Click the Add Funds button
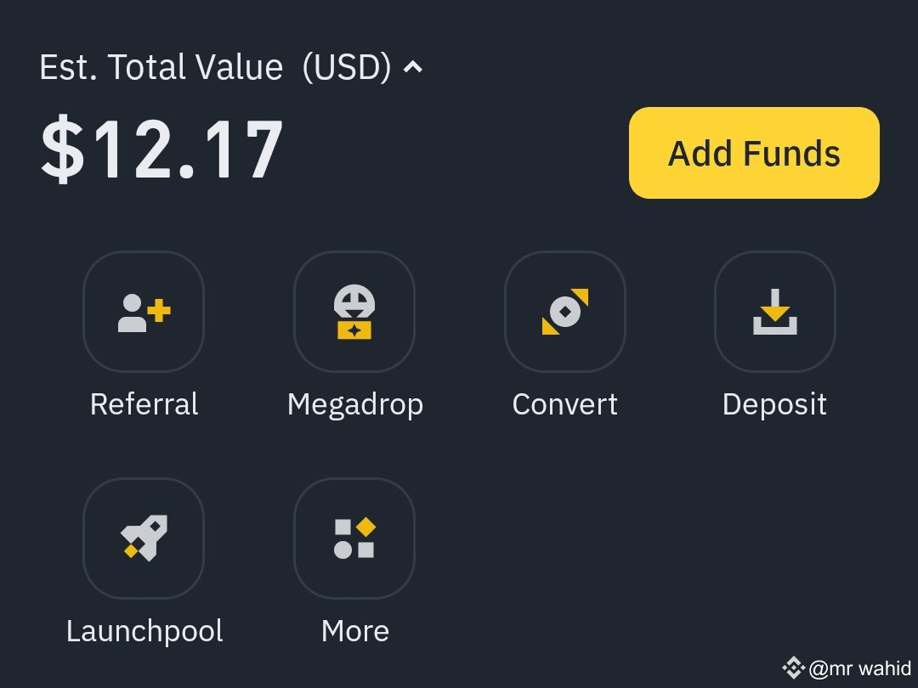918x688 pixels. [x=754, y=153]
